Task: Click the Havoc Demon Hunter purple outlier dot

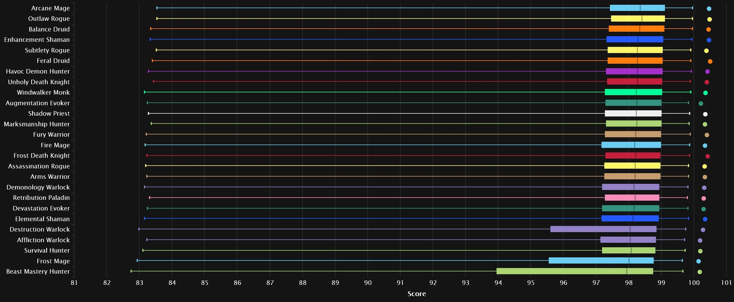Action: [707, 72]
